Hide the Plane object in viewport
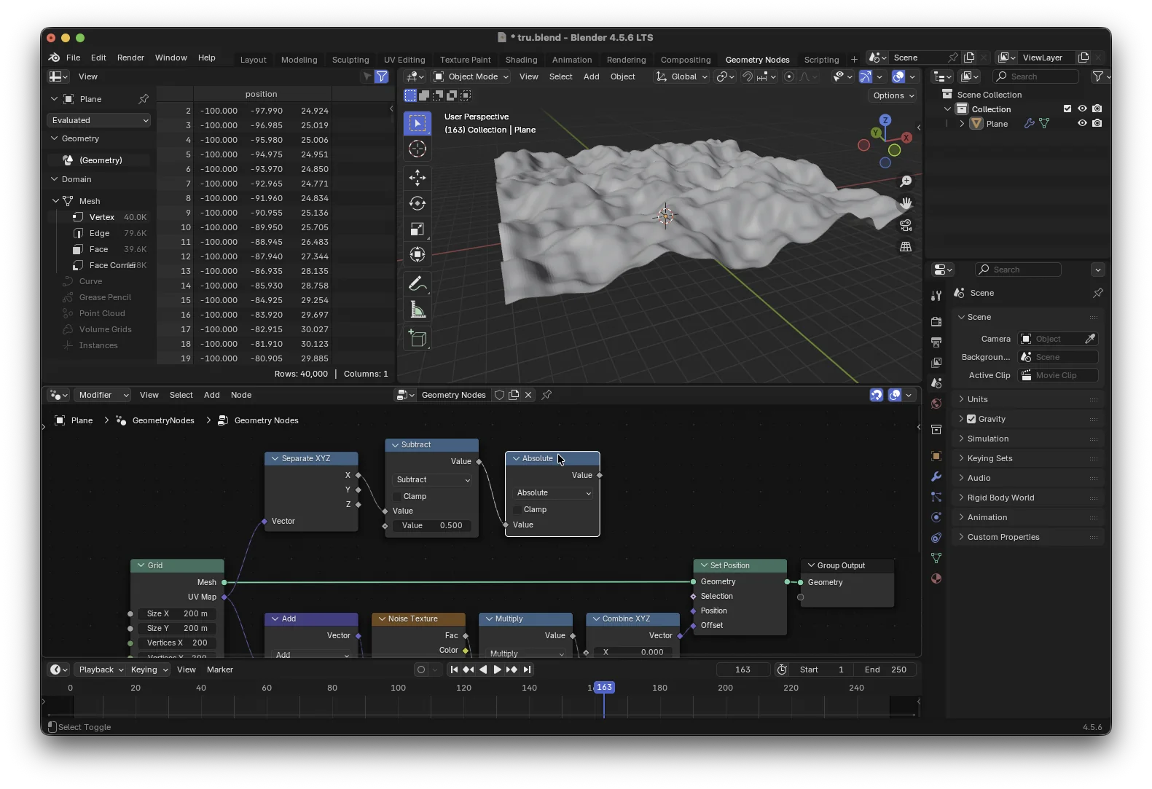Screen dimensions: 1152x789 1082,123
